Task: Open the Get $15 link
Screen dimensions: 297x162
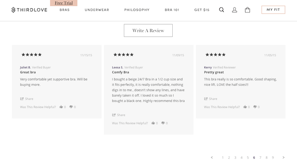Action: tap(202, 10)
